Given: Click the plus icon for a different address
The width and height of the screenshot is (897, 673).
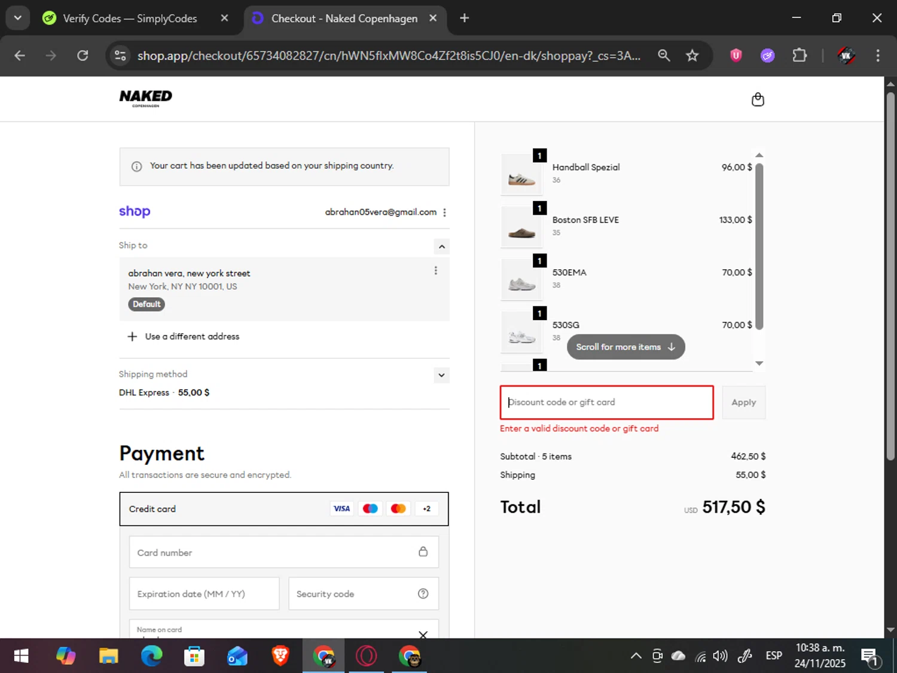Looking at the screenshot, I should click(132, 336).
